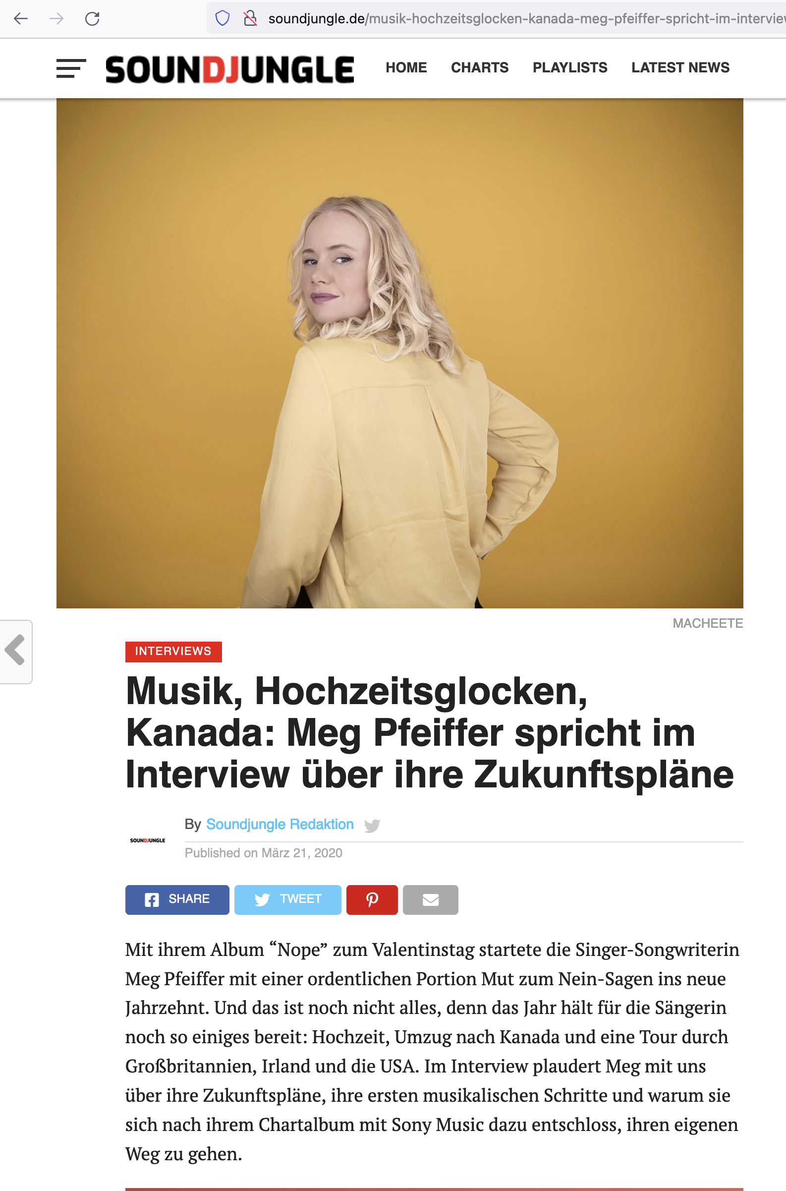Share article via Pinterest button

(372, 899)
